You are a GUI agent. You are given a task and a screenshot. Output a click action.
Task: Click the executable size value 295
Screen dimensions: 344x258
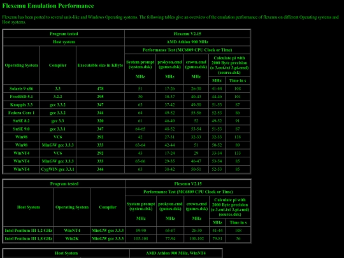click(100, 97)
